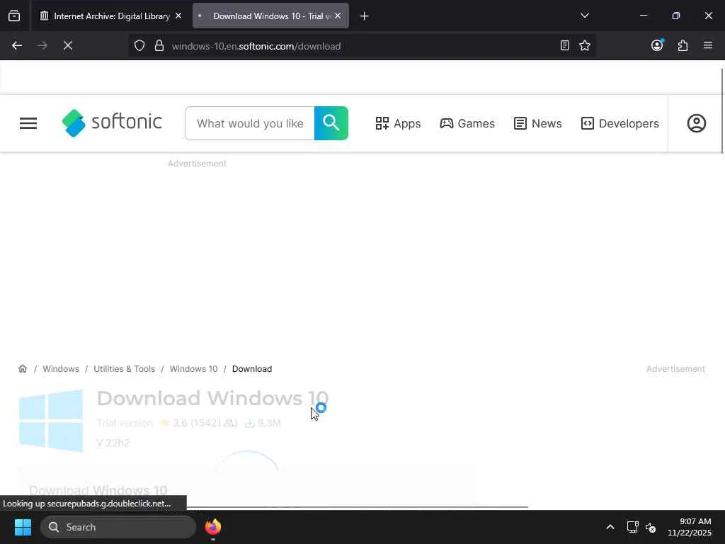
Task: Close the Internet Archive tab
Action: click(x=178, y=16)
